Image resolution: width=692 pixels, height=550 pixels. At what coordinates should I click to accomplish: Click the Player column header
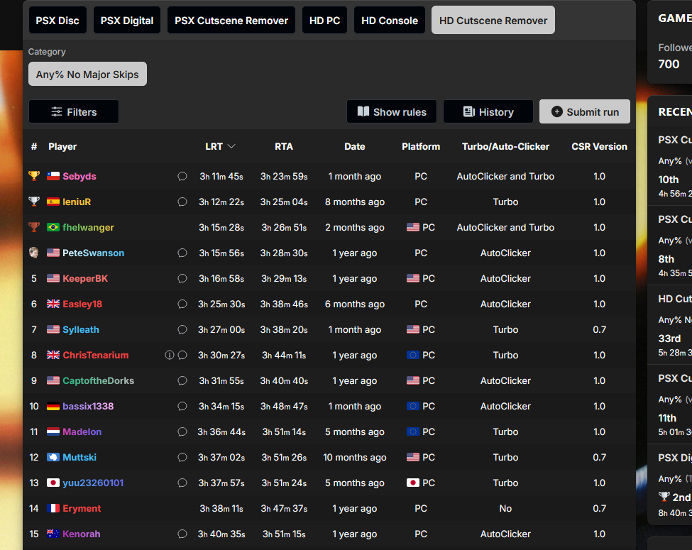coord(62,147)
